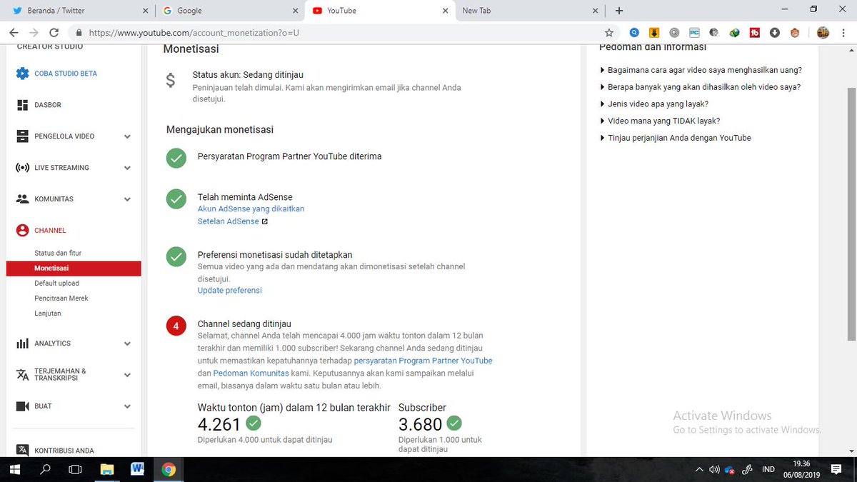The image size is (857, 482).
Task: Click the Live Streaming broadcast icon
Action: coord(22,168)
